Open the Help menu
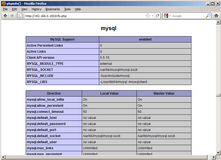The width and height of the screenshot is (221, 160). click(x=78, y=9)
